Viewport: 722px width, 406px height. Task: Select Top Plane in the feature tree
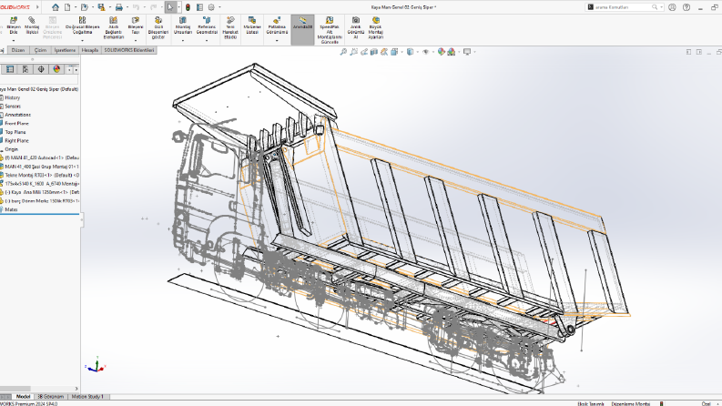(15, 132)
